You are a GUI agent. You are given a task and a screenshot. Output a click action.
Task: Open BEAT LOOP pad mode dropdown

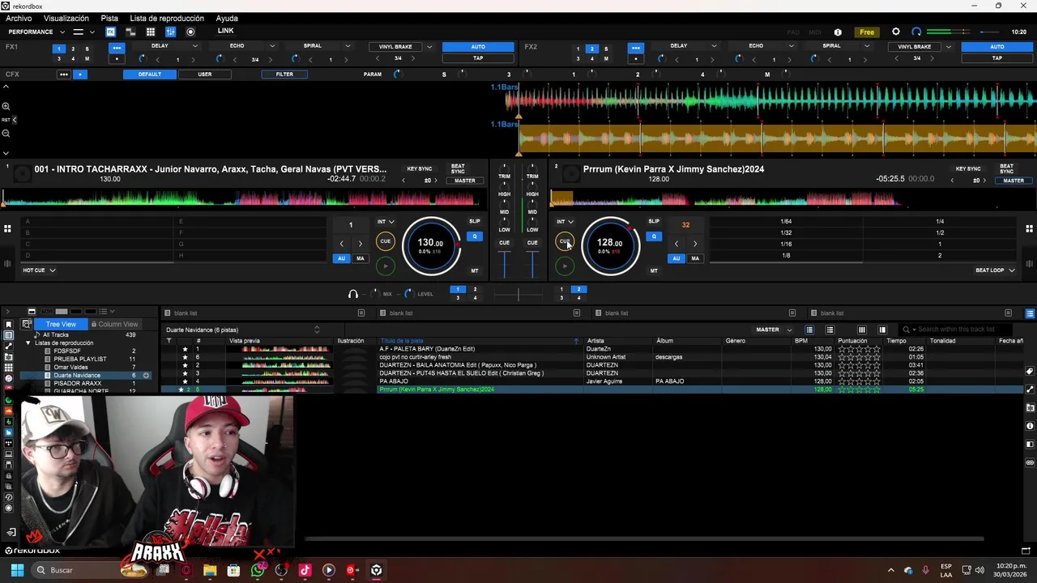pos(995,270)
